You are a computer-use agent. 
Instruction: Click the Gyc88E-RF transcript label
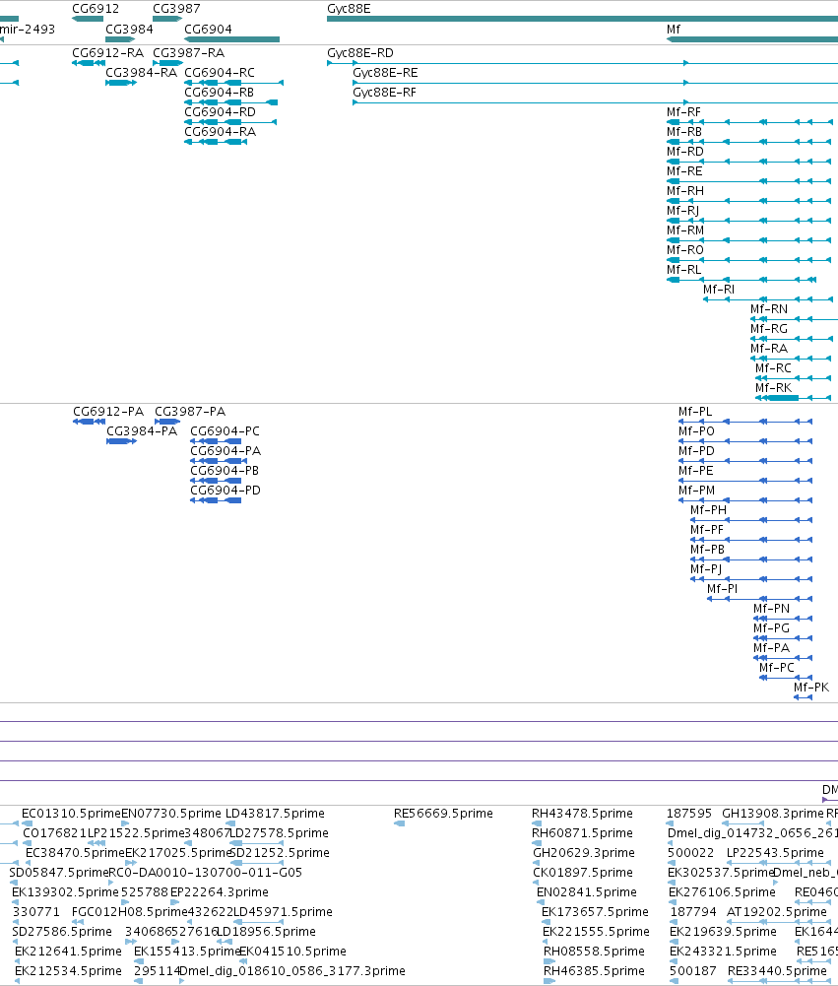[385, 93]
